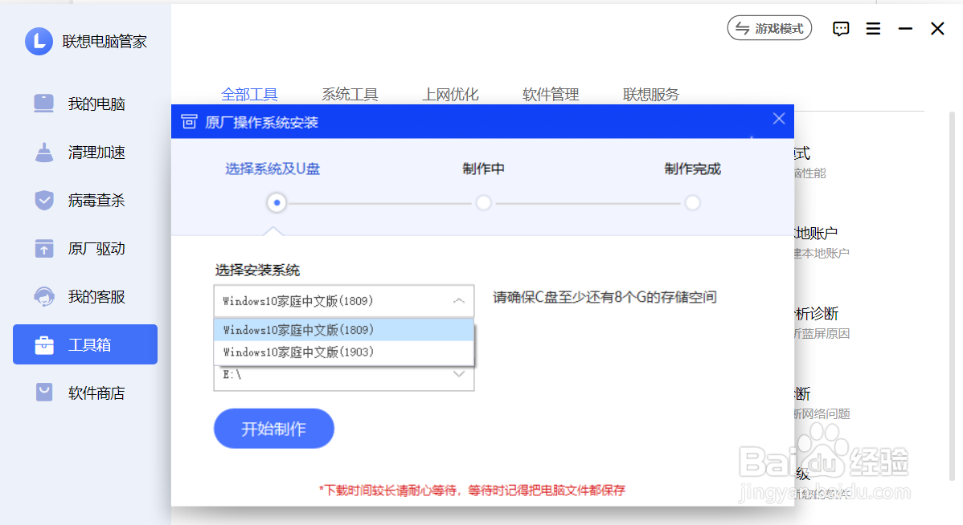Click the upload icon beside 原厂驱动
The height and width of the screenshot is (525, 963).
click(43, 248)
